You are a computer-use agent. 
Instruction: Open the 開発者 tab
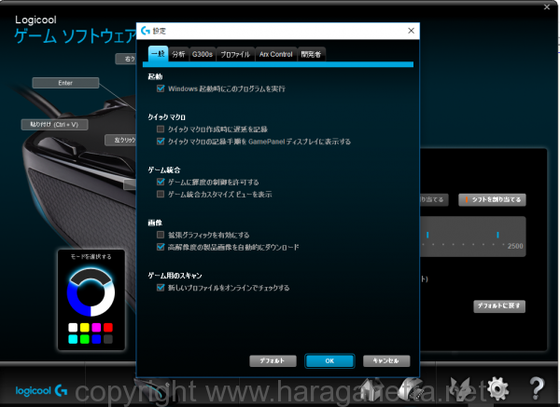pos(311,55)
